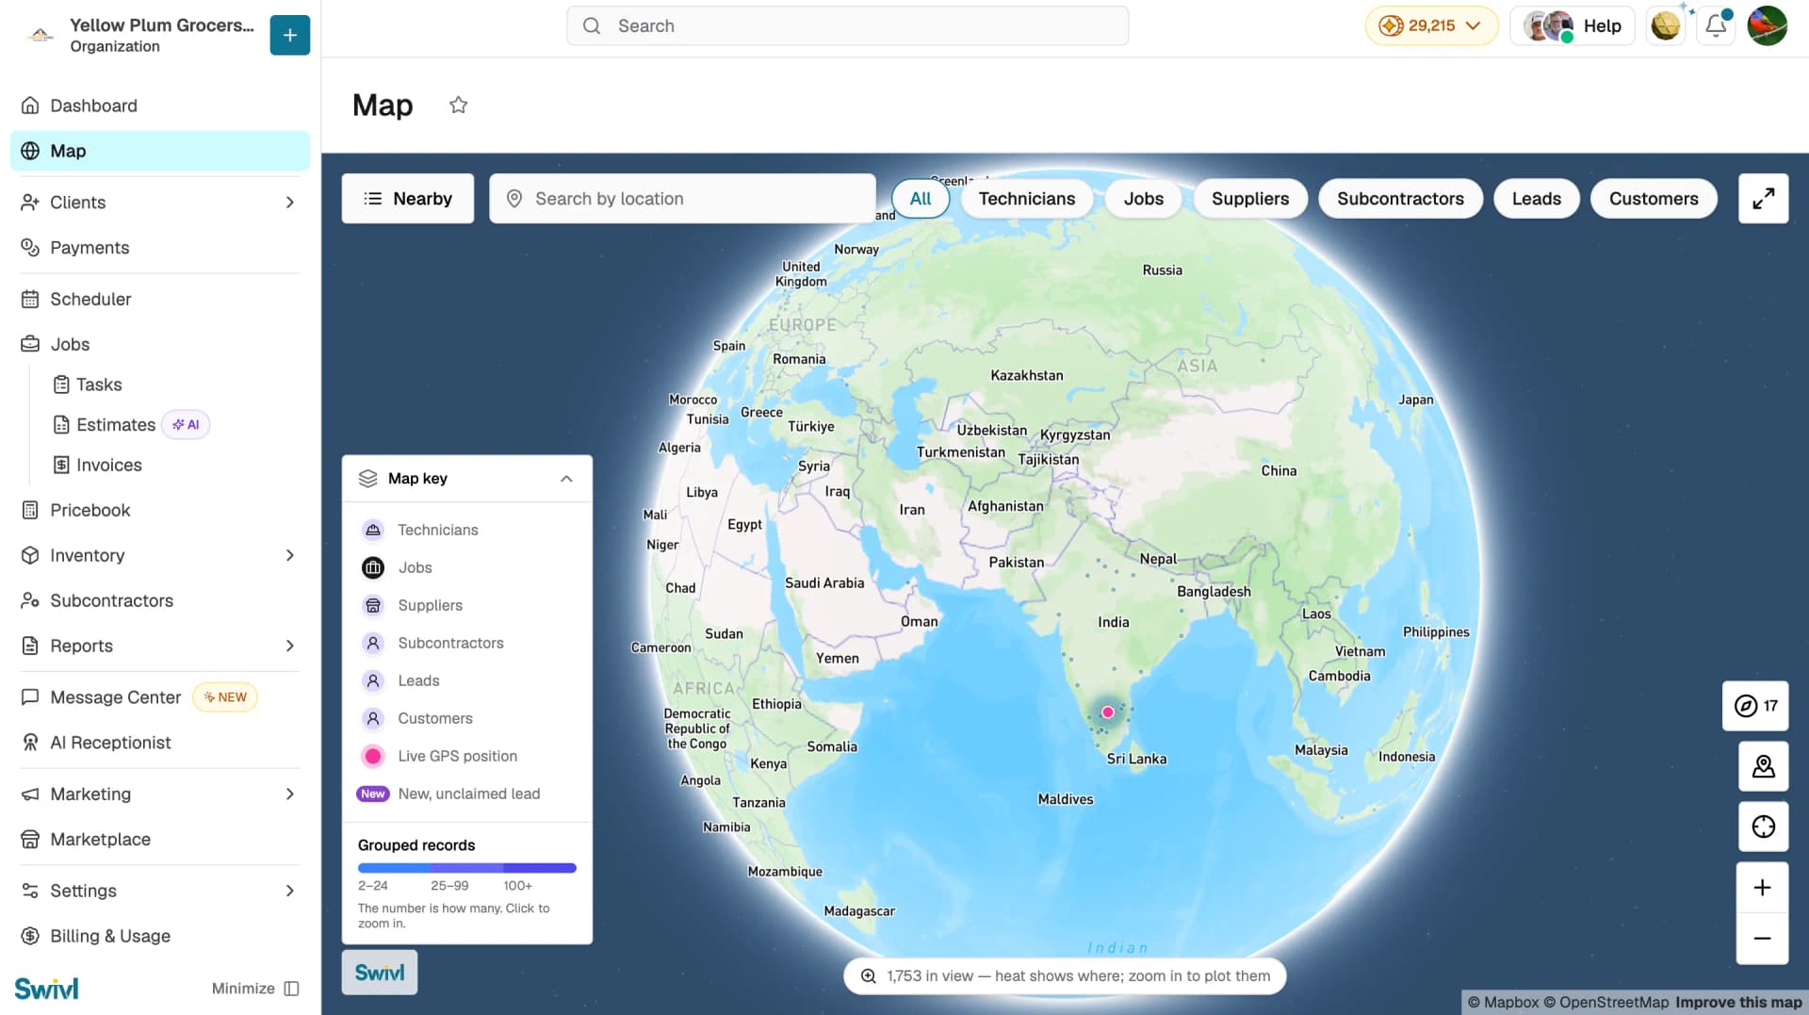This screenshot has width=1809, height=1015.
Task: Expand the Marketing menu chevron
Action: pyautogui.click(x=289, y=794)
